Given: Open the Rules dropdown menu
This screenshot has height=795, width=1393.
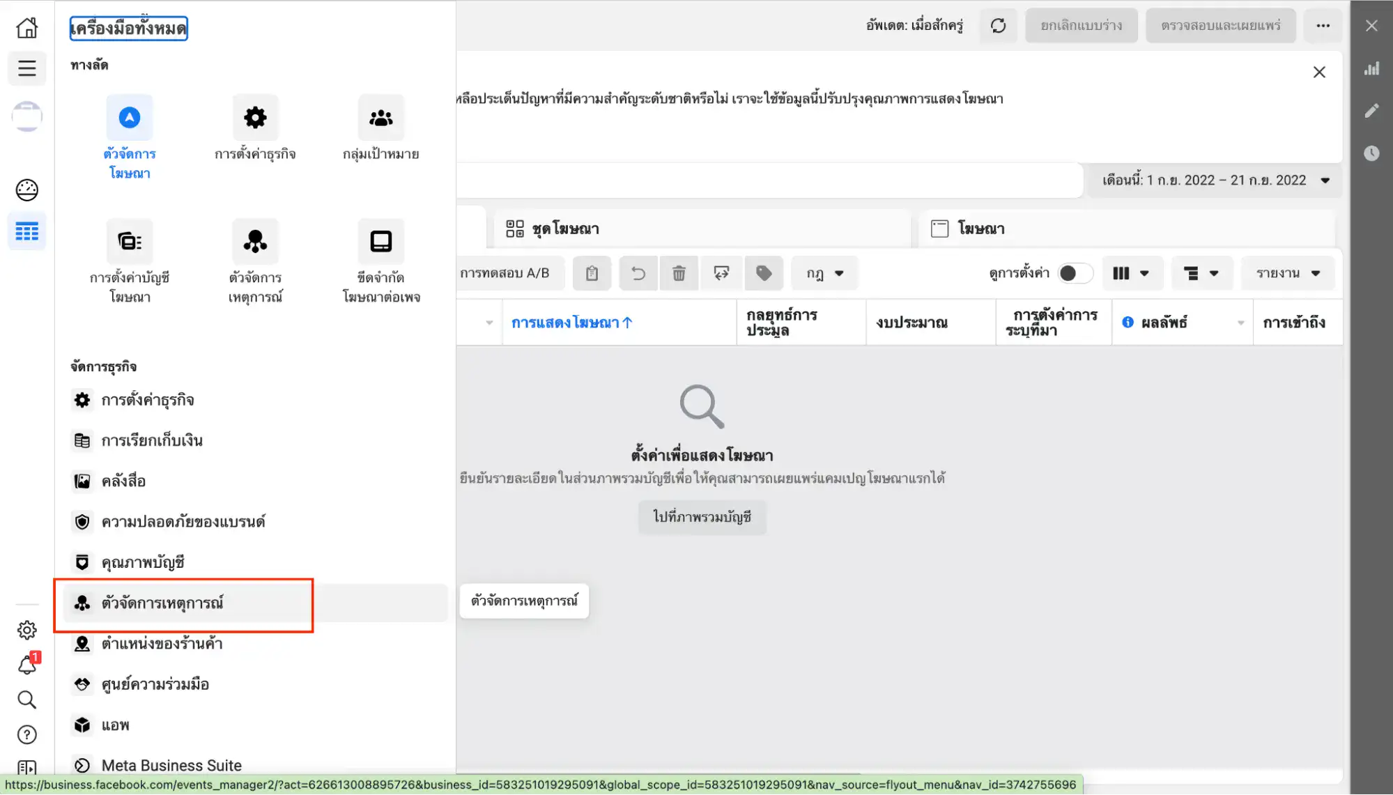Looking at the screenshot, I should point(824,273).
